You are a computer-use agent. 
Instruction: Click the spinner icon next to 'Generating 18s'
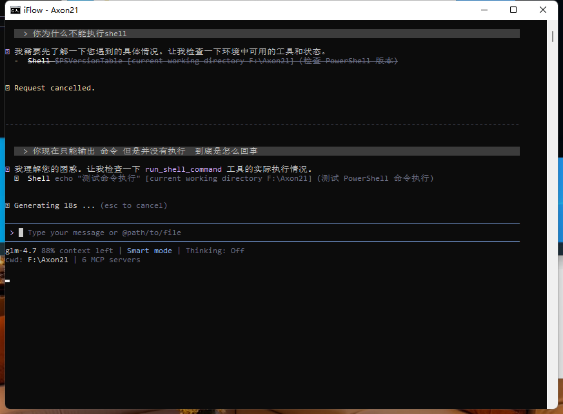click(7, 205)
